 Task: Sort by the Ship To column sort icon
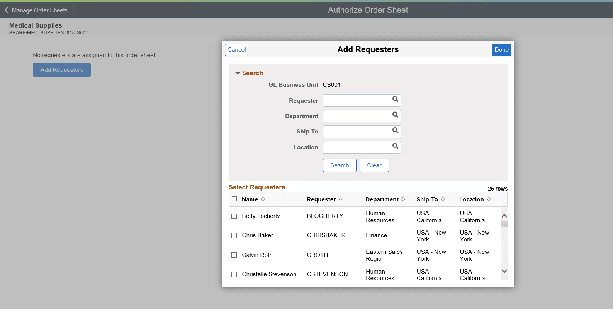pos(443,199)
